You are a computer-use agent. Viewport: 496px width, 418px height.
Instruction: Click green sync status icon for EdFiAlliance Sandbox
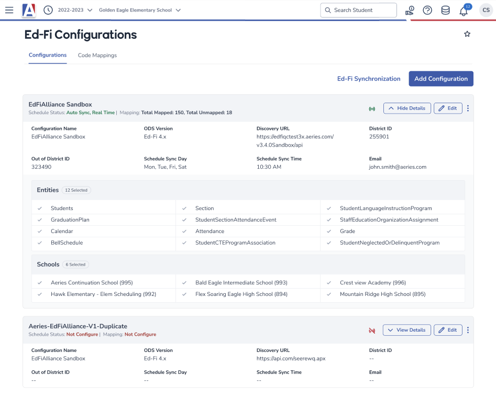coord(372,108)
